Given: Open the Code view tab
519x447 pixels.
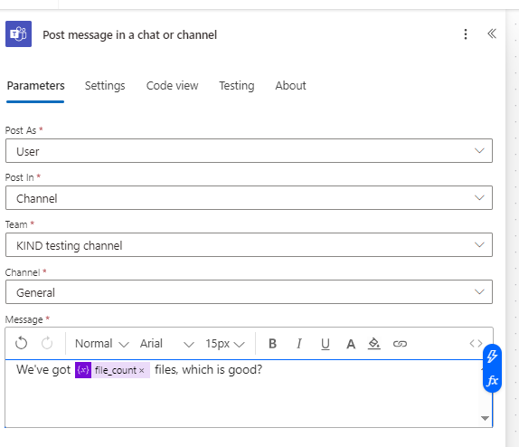Looking at the screenshot, I should coord(172,86).
